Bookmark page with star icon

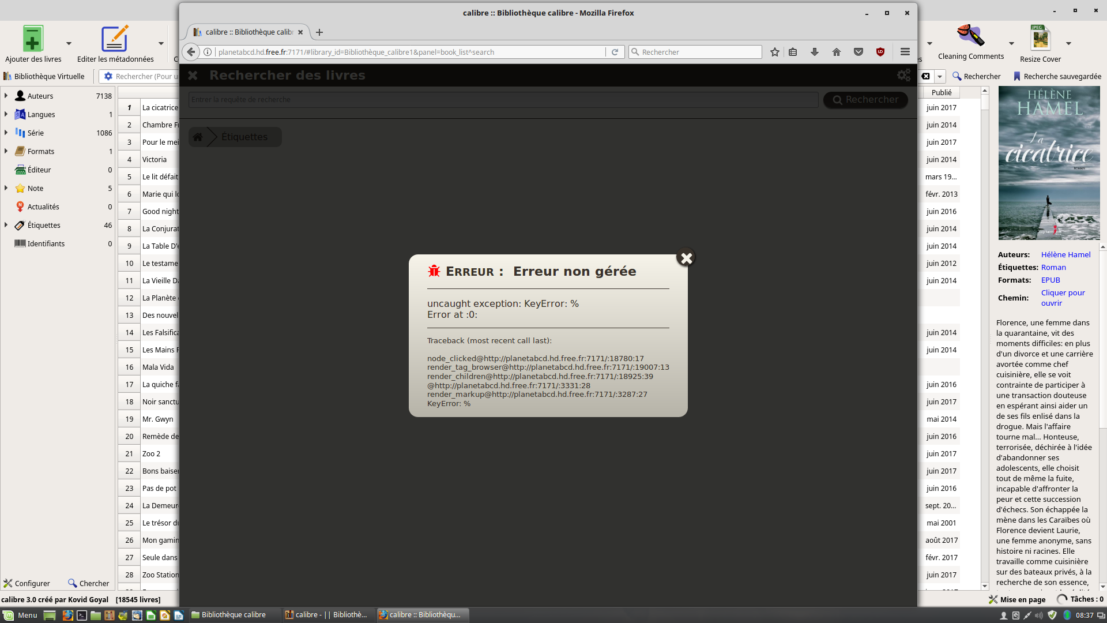click(775, 52)
